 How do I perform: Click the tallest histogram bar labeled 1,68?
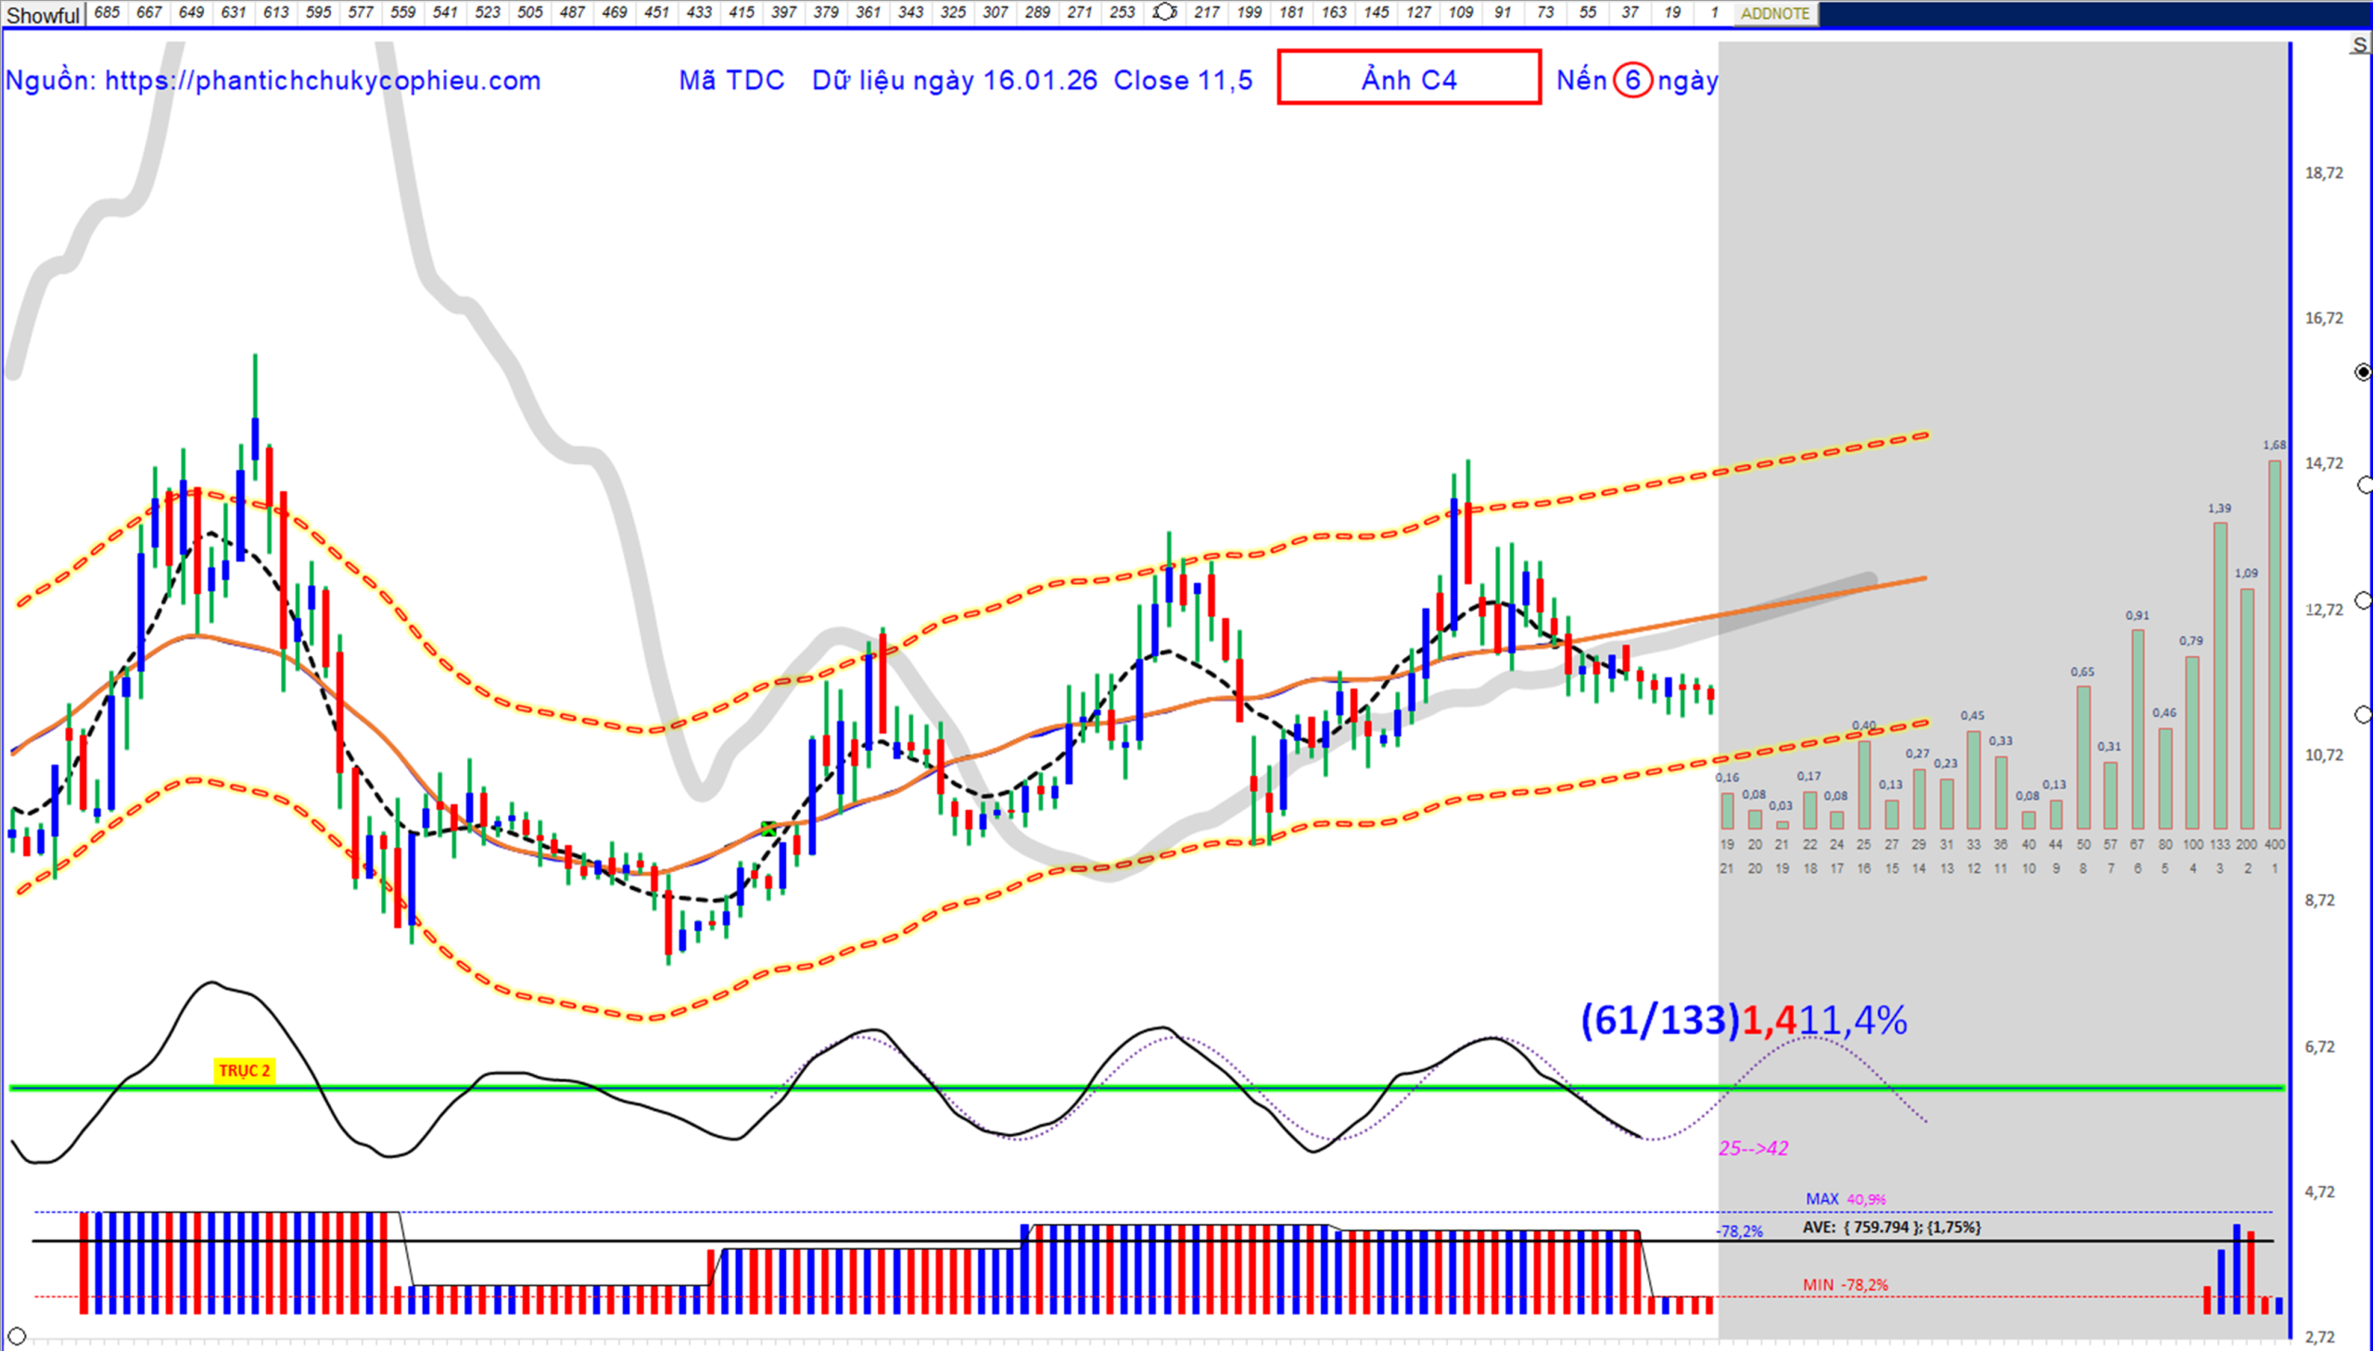coord(2274,643)
